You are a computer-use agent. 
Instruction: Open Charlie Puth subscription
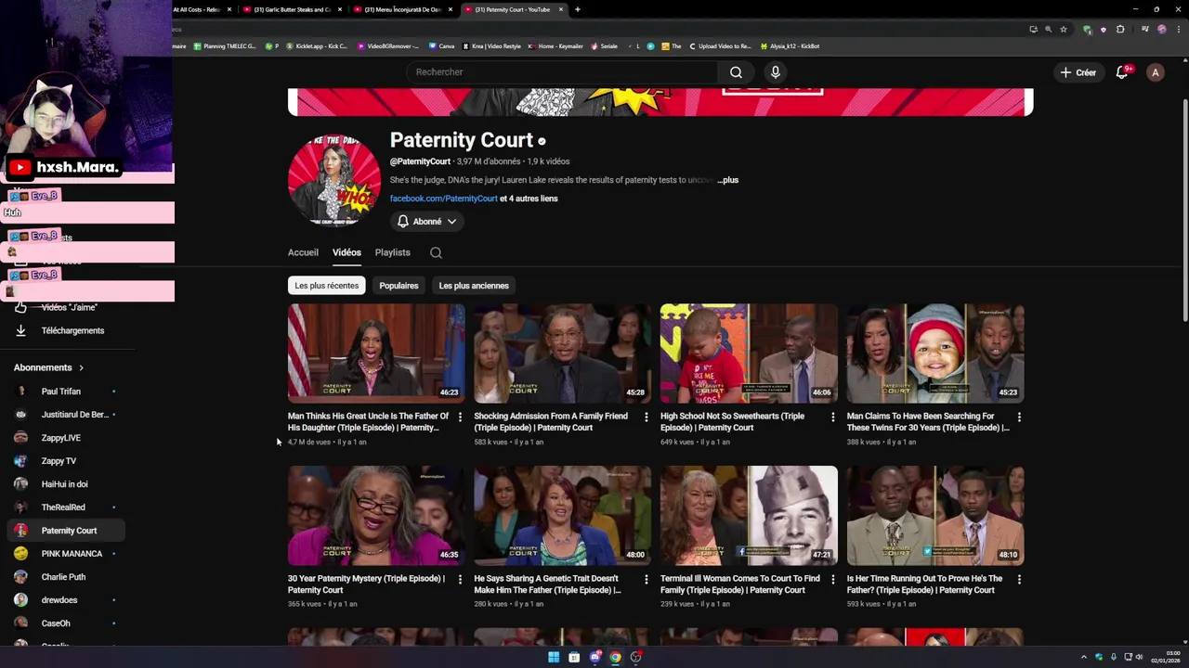coord(65,577)
